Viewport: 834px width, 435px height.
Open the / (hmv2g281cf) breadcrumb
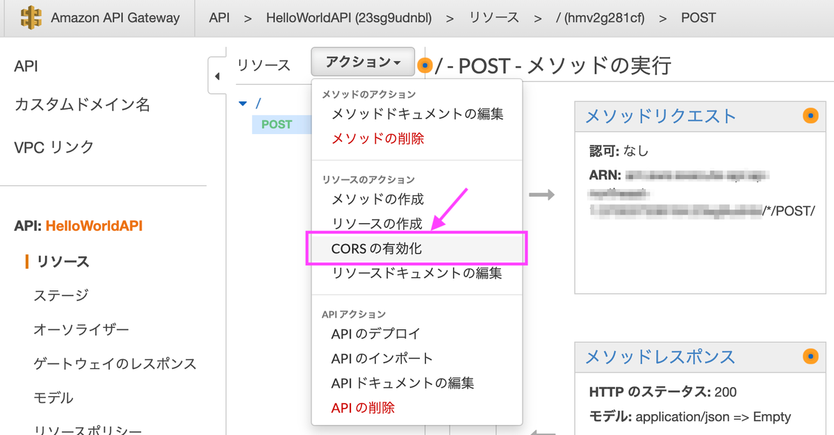599,17
